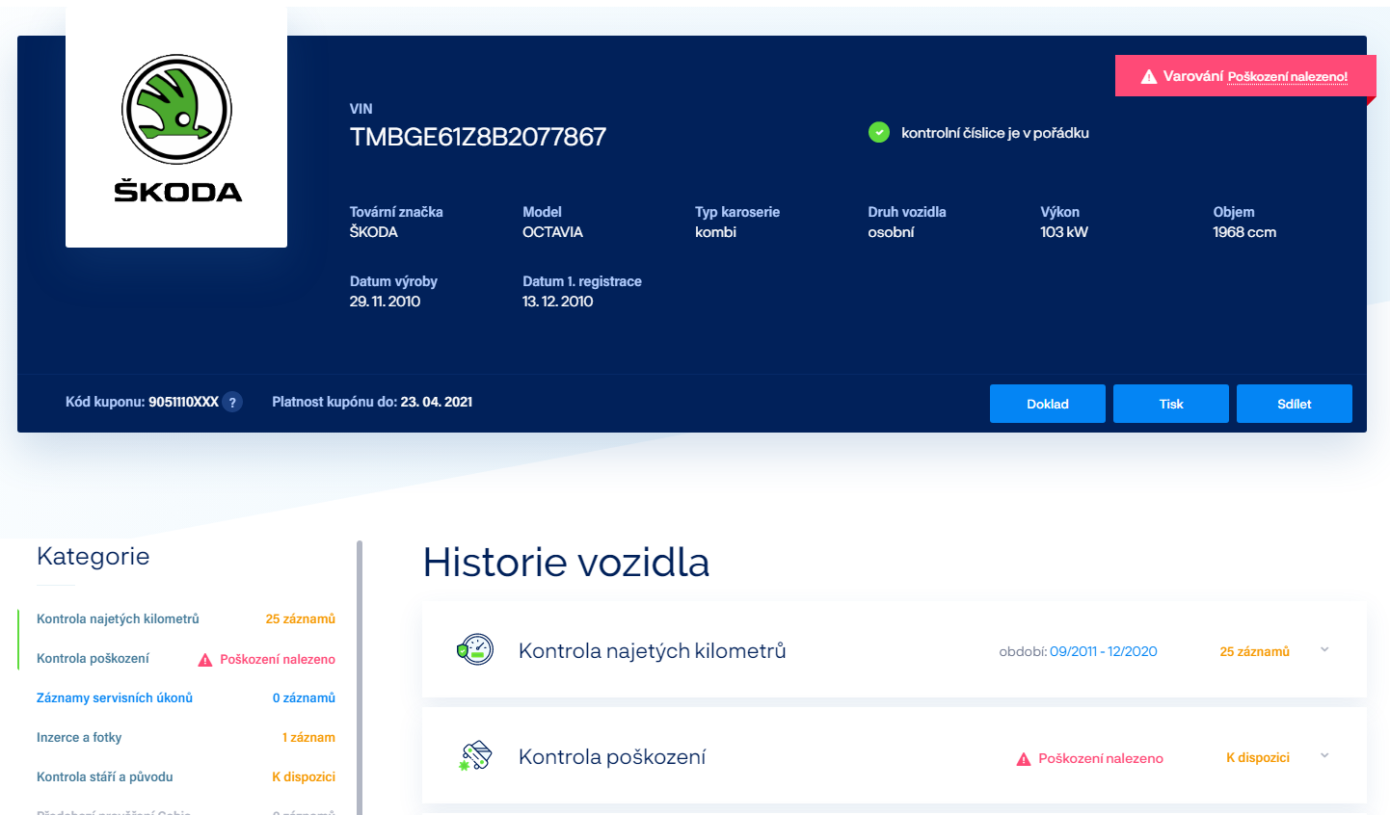
Task: Click the Škoda logo image
Action: (176, 128)
